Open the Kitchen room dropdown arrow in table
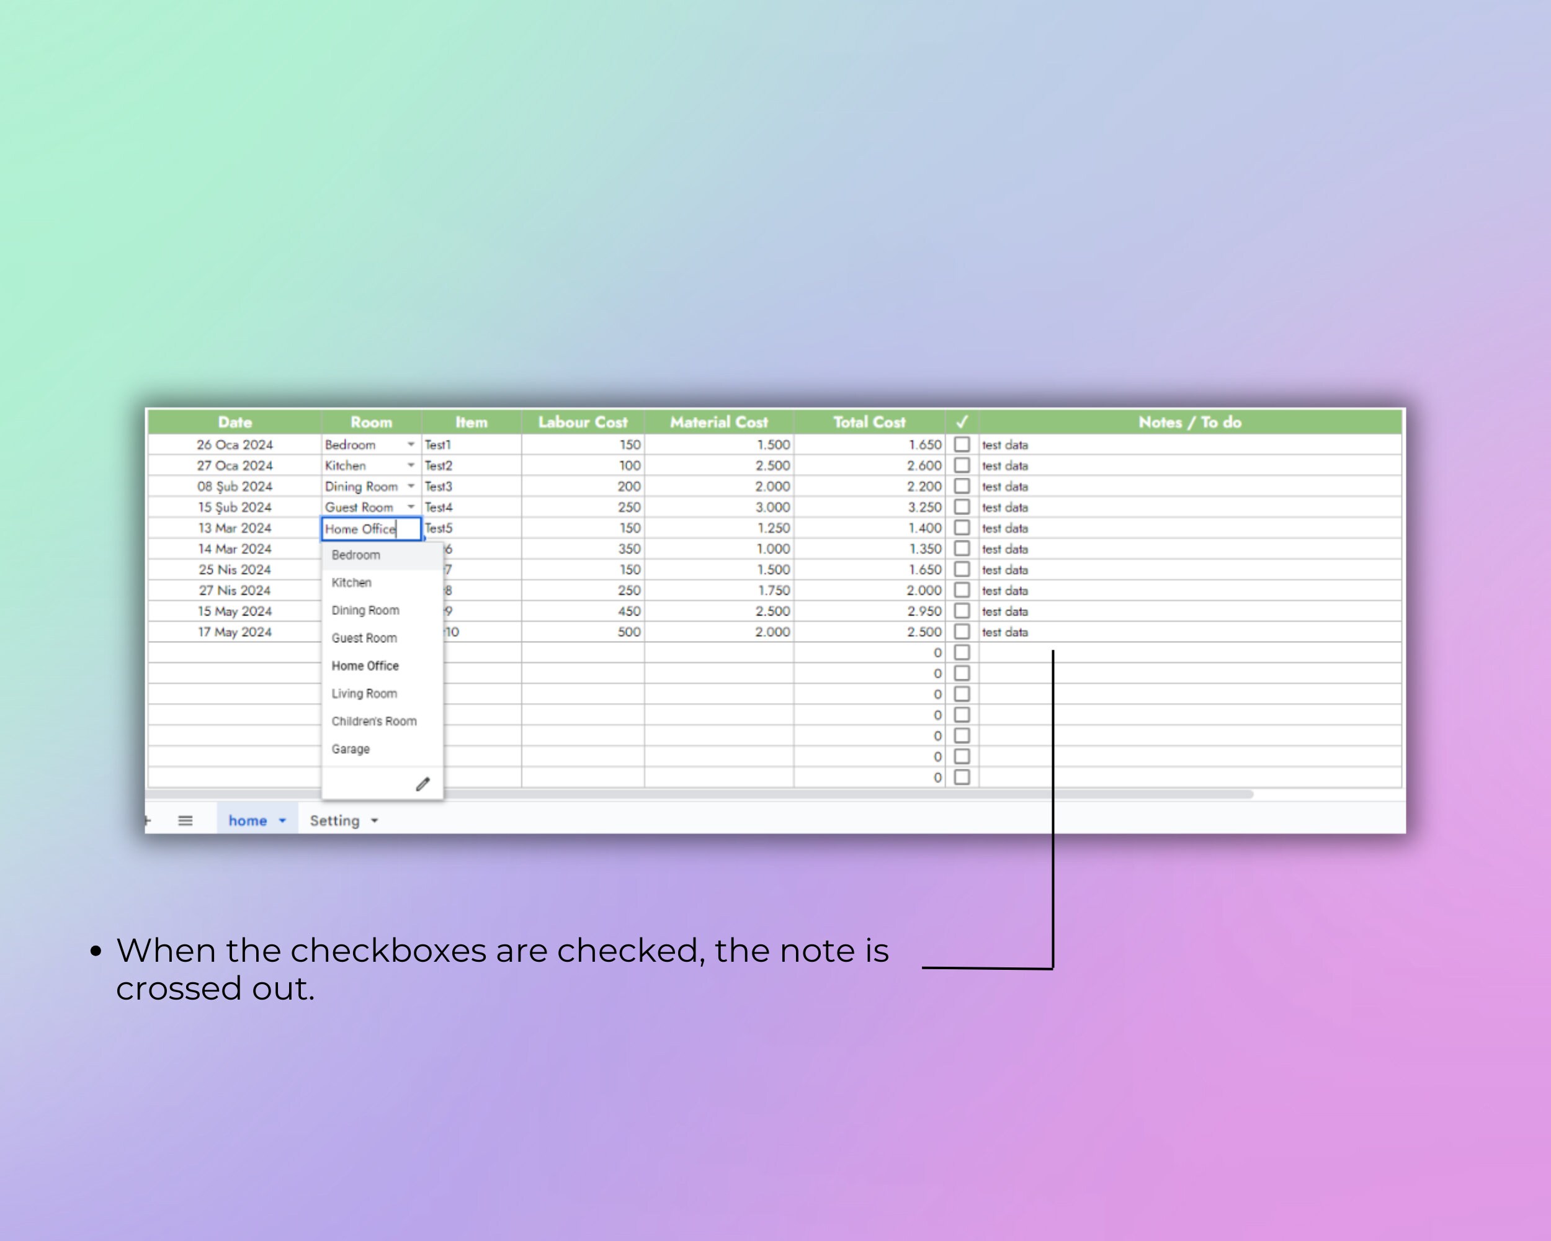Image resolution: width=1551 pixels, height=1241 pixels. tap(411, 465)
